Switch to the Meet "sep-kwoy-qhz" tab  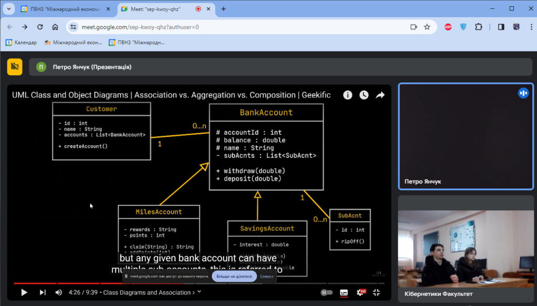pyautogui.click(x=157, y=9)
